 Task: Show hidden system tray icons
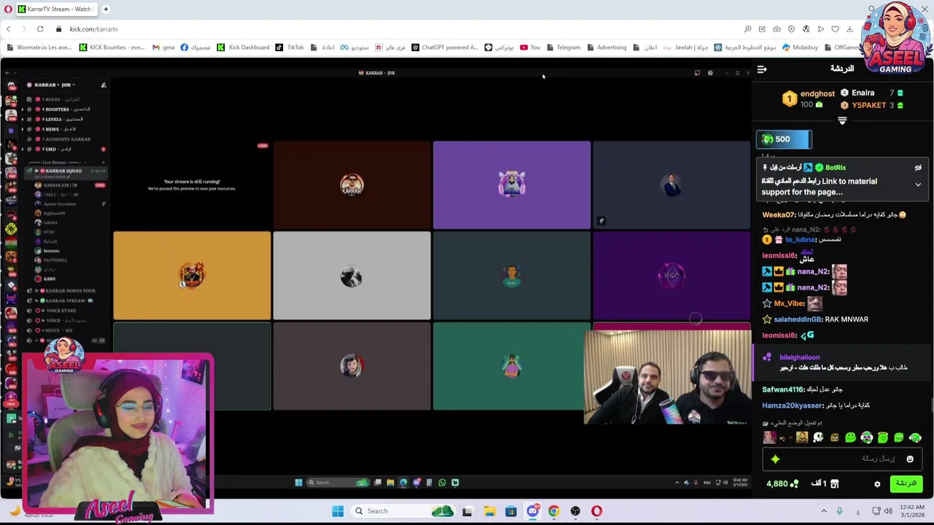pos(824,511)
